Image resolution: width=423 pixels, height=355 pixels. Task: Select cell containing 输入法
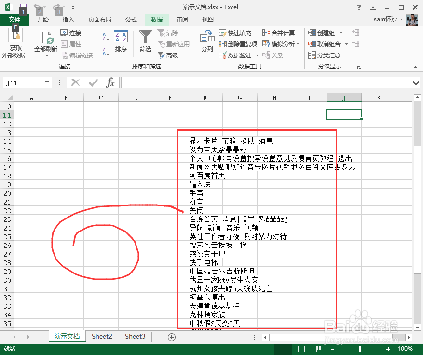tap(205, 185)
